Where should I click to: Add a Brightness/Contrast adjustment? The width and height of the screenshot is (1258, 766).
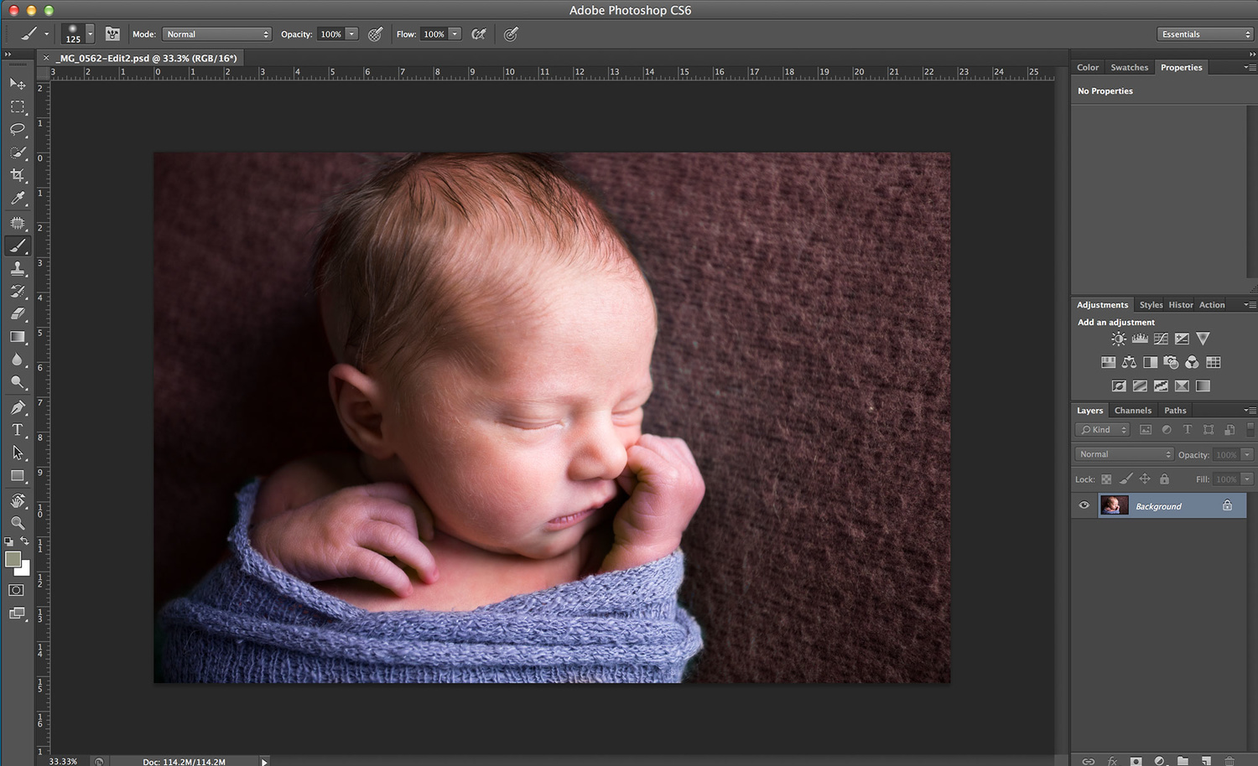pos(1119,339)
